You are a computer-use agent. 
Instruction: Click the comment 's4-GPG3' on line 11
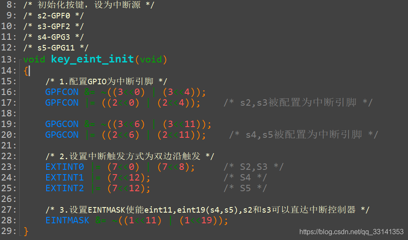pyautogui.click(x=53, y=37)
